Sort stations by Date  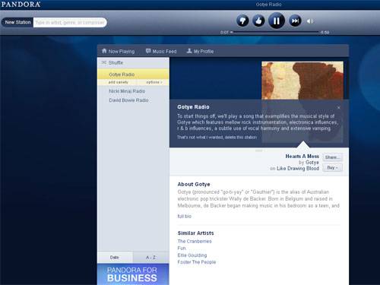pos(115,258)
